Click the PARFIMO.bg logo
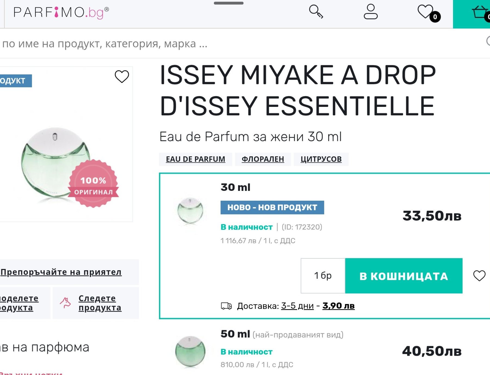Image resolution: width=490 pixels, height=375 pixels. (x=61, y=13)
